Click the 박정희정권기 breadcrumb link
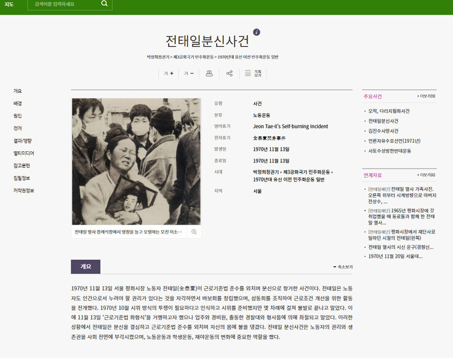 (x=159, y=57)
